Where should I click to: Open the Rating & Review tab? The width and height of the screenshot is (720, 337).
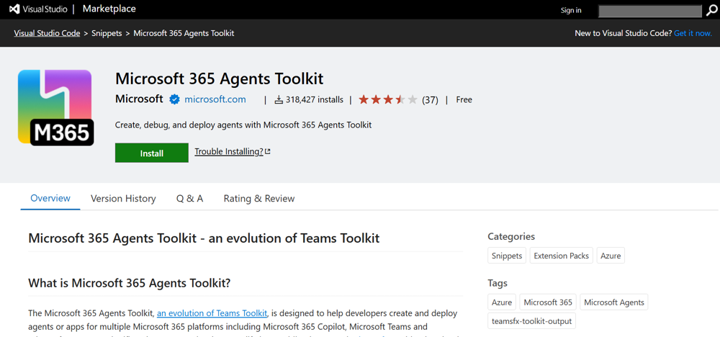click(x=259, y=199)
